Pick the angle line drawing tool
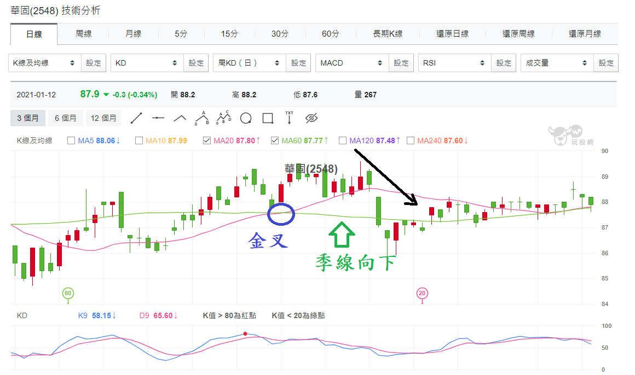Screen dimensions: 635x375 180,118
